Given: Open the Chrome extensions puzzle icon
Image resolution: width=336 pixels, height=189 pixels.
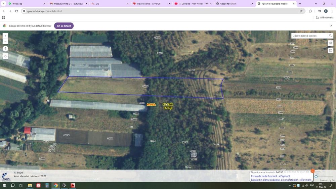Looking at the screenshot, I should click(310, 11).
